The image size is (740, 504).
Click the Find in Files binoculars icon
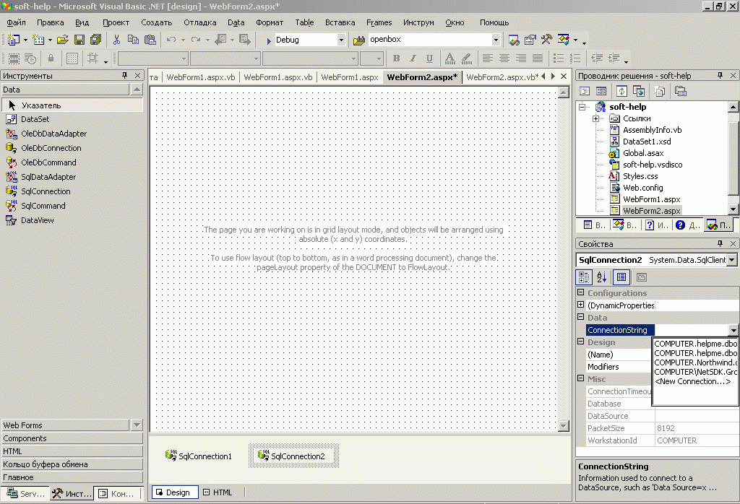359,40
